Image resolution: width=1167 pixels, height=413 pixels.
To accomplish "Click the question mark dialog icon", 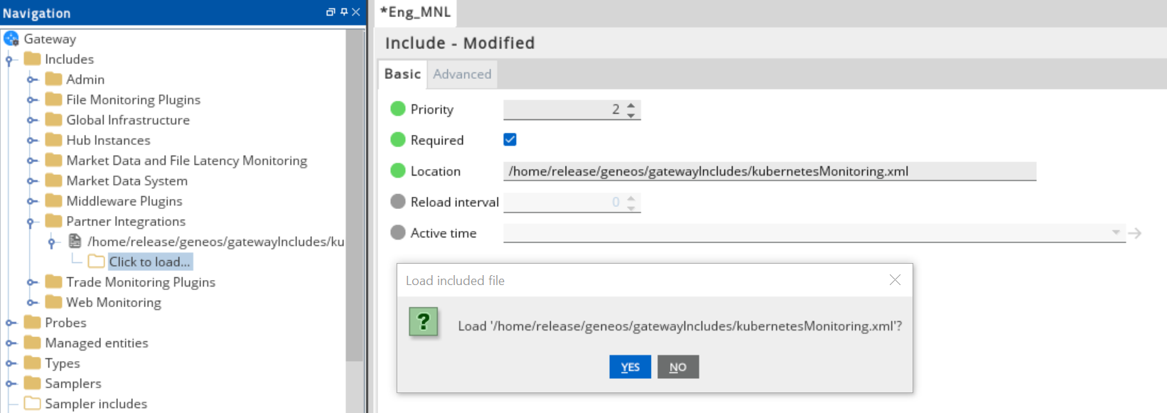I will [424, 322].
